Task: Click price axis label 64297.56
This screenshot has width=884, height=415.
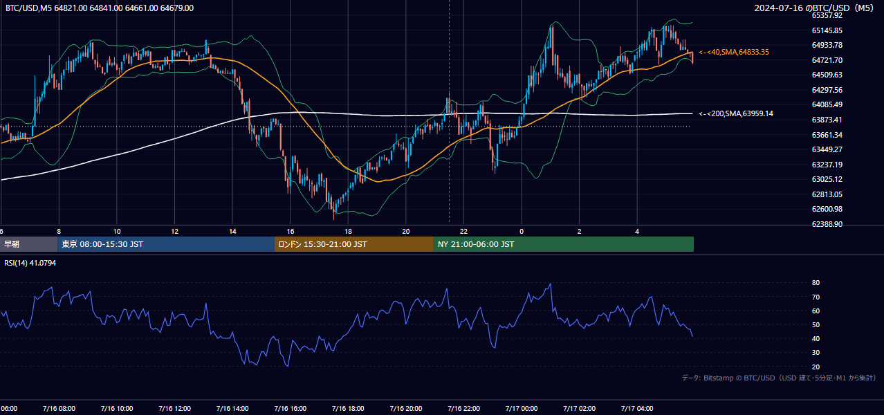Action: [827, 90]
